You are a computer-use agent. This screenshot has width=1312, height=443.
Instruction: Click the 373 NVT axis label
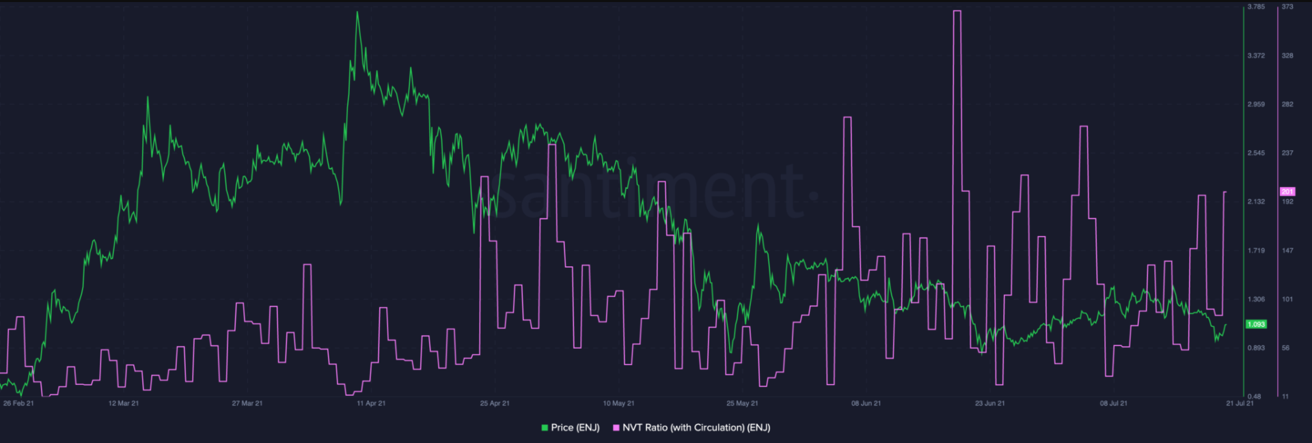click(x=1287, y=7)
